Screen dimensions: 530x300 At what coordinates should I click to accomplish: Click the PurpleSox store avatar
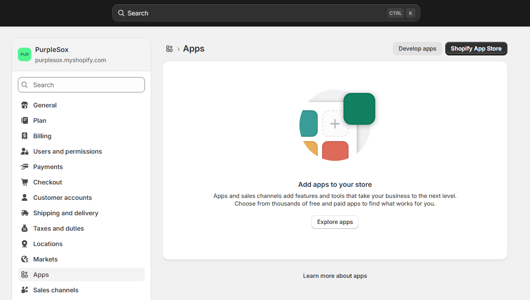click(x=25, y=54)
